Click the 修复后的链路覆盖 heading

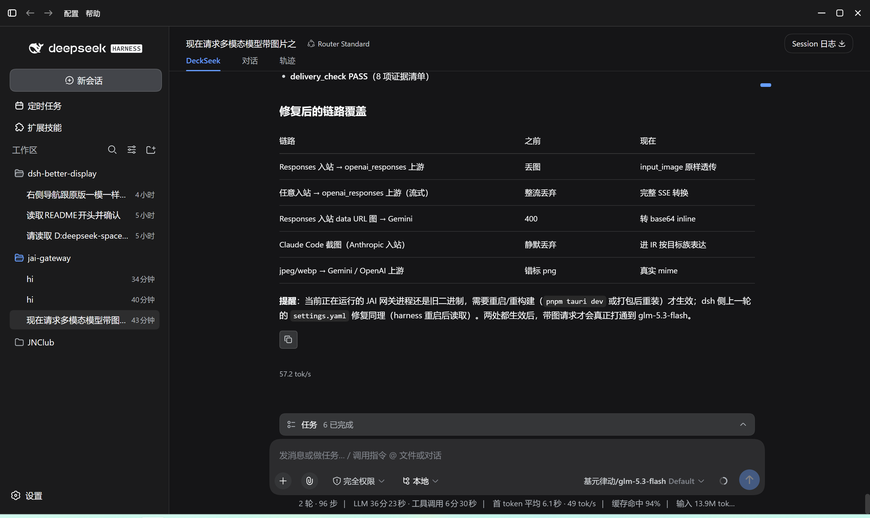pos(323,111)
